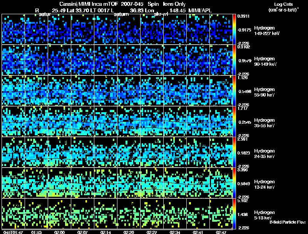Click the color bar beside Hydrogen 35-55 keV
This screenshot has width=308, height=234.
pos(234,121)
